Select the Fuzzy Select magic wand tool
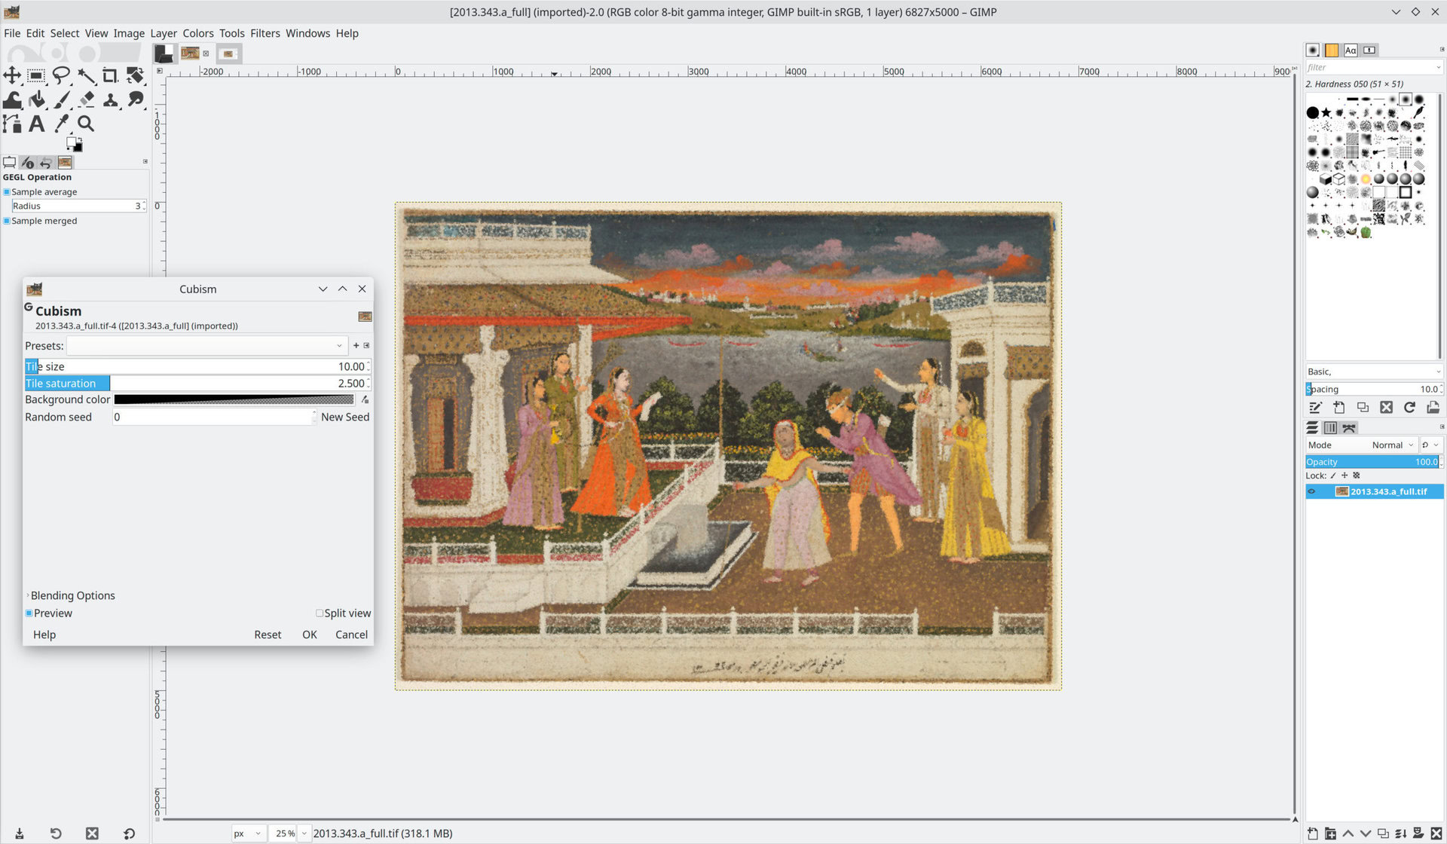The height and width of the screenshot is (844, 1447). (86, 75)
